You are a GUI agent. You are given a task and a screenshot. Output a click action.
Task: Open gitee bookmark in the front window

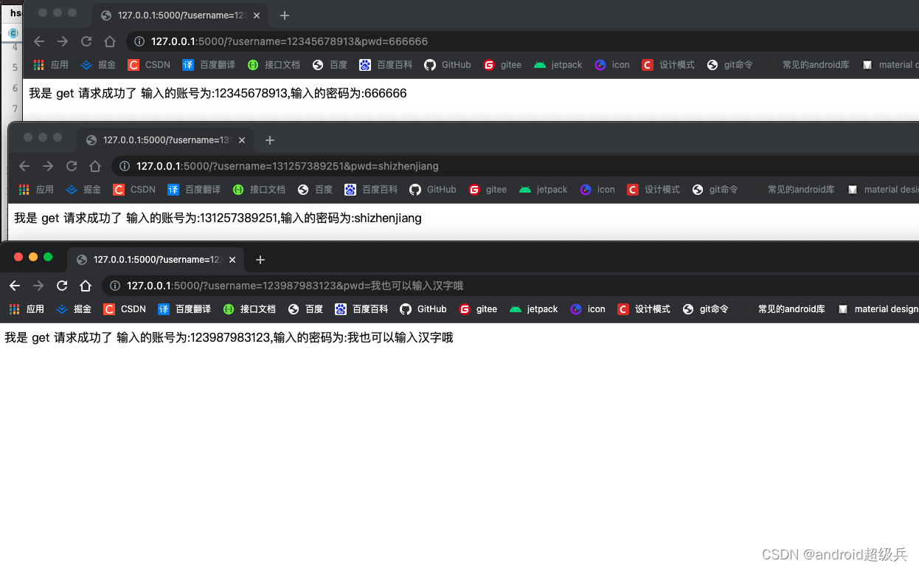click(x=478, y=309)
